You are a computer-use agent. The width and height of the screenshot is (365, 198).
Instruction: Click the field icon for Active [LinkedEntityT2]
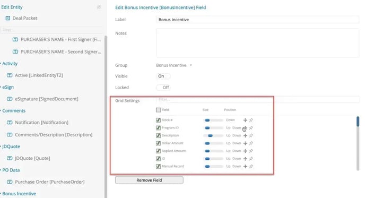click(10, 75)
